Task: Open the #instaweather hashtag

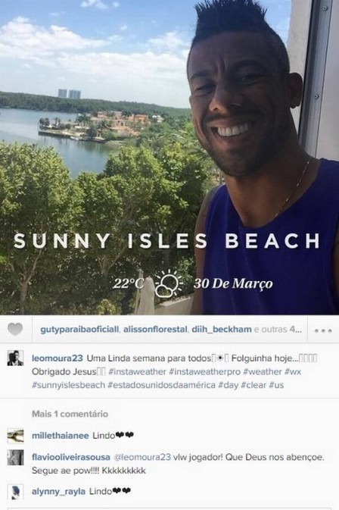Action: coord(137,371)
